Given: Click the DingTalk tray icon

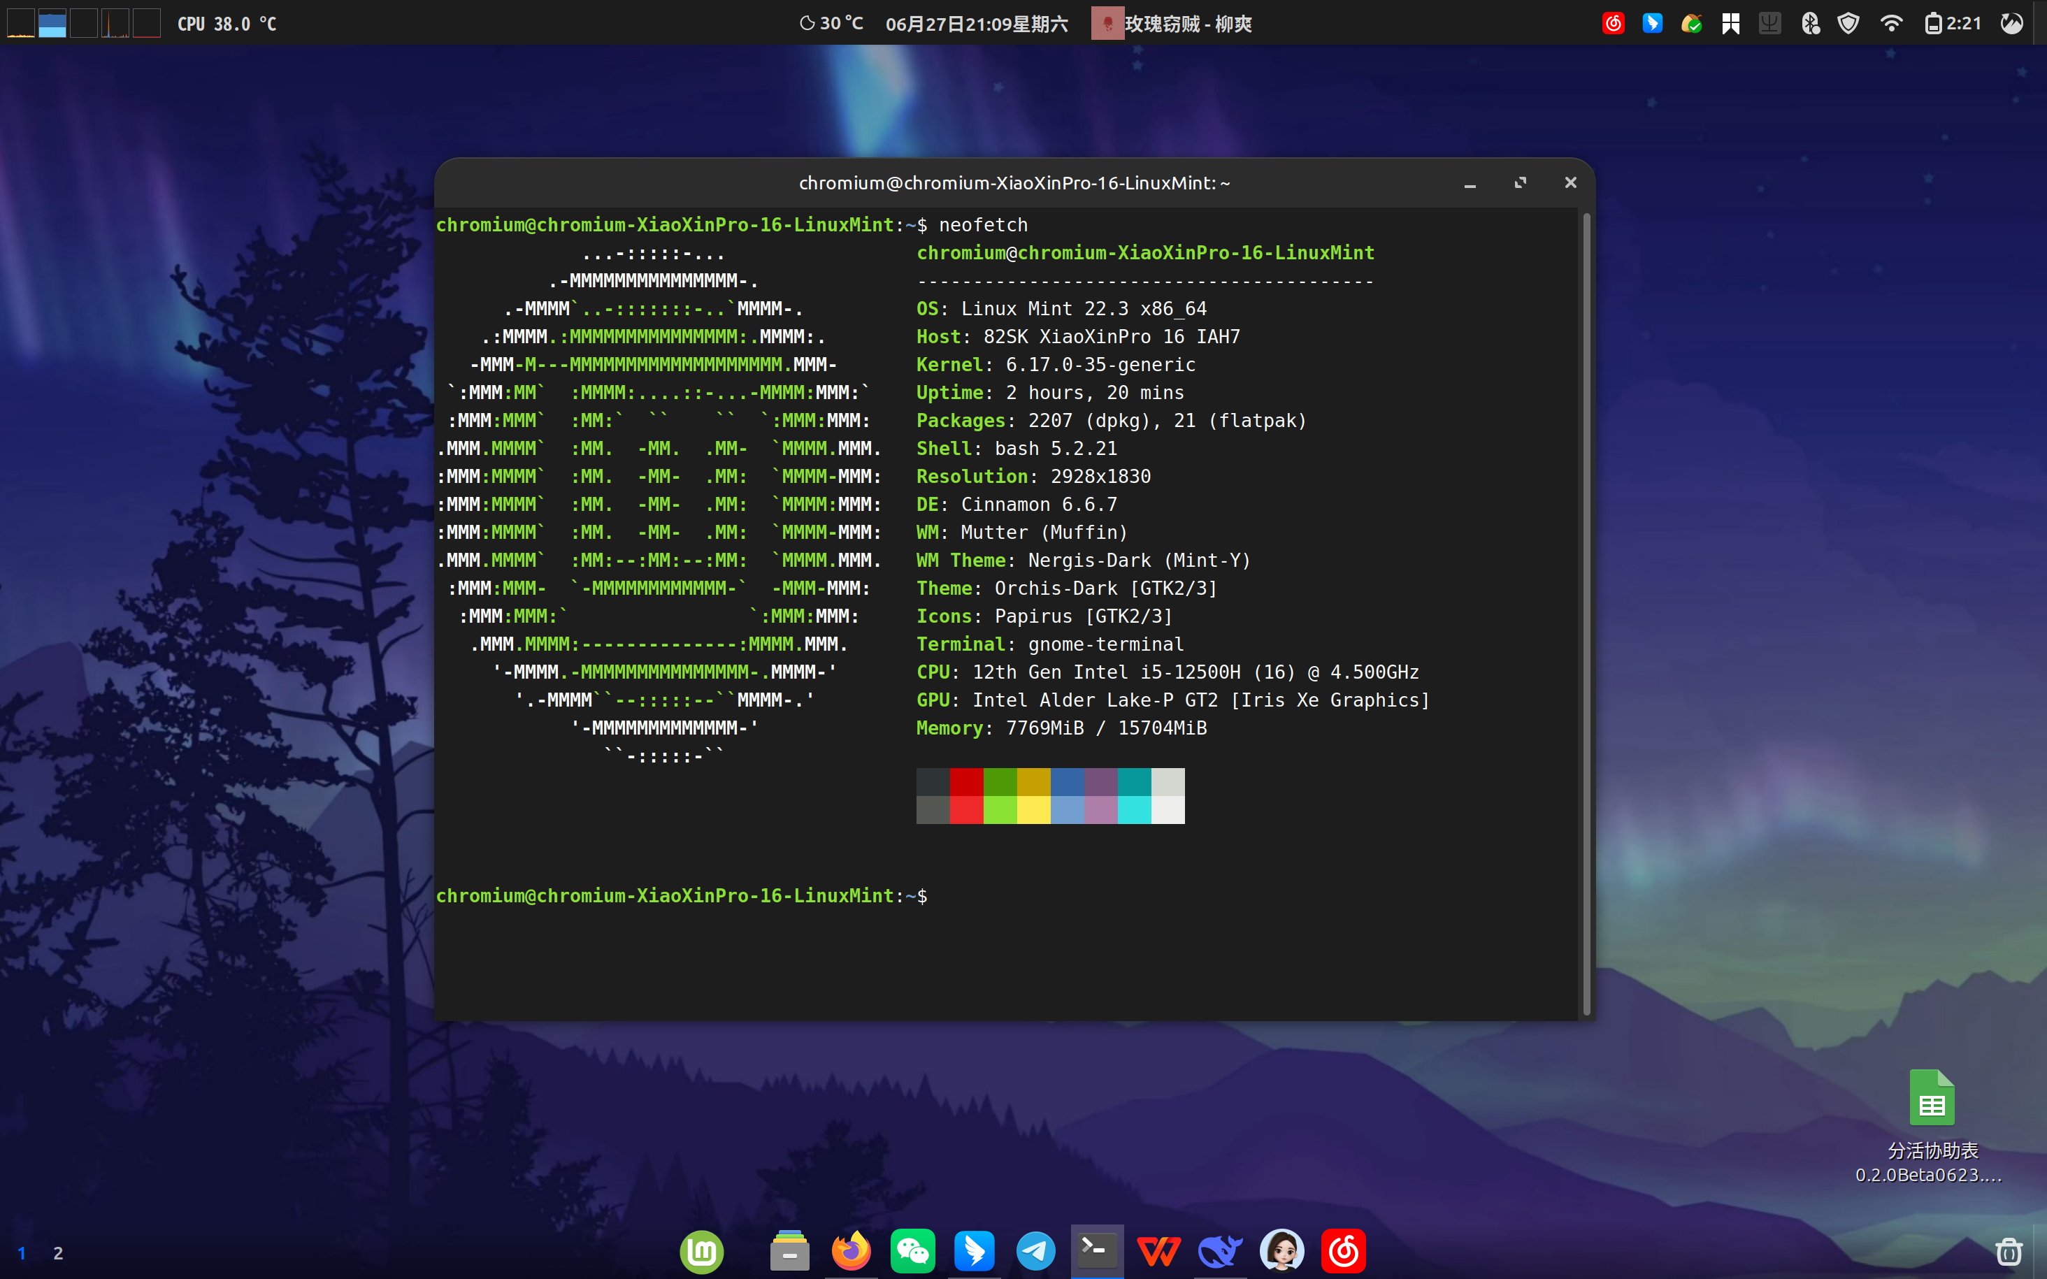Looking at the screenshot, I should [1652, 24].
